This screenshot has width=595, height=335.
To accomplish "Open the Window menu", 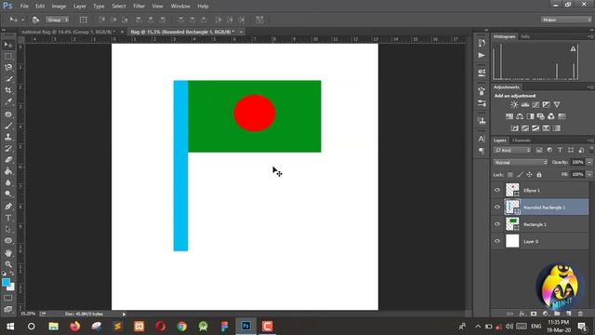I will pyautogui.click(x=180, y=7).
